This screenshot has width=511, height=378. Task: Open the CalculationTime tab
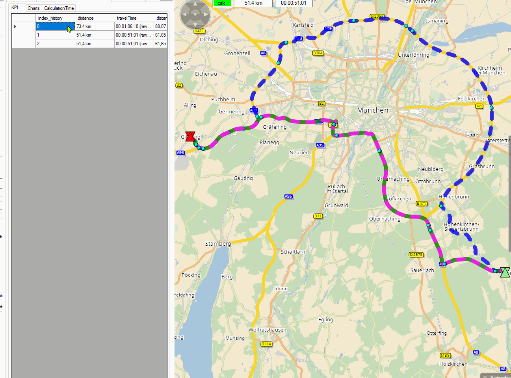coord(59,8)
